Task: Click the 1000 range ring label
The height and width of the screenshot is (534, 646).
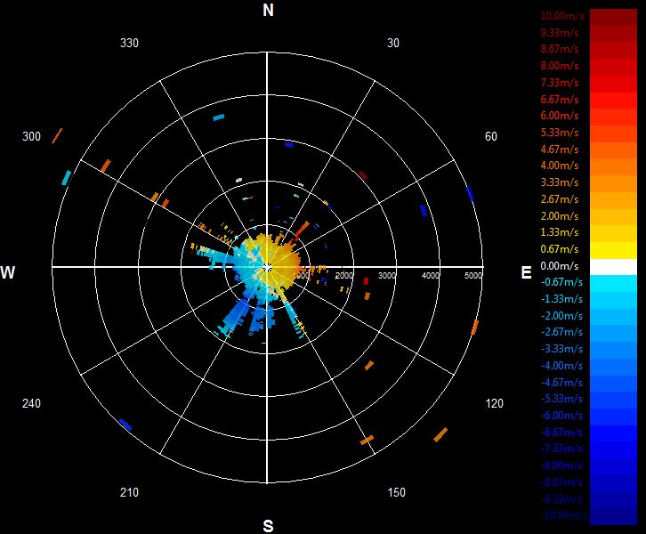Action: (x=302, y=275)
